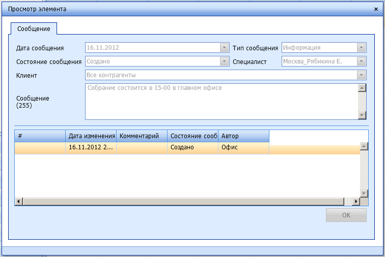The width and height of the screenshot is (385, 257).
Task: Click the horizontal scrollbar left arrow
Action: (19, 201)
